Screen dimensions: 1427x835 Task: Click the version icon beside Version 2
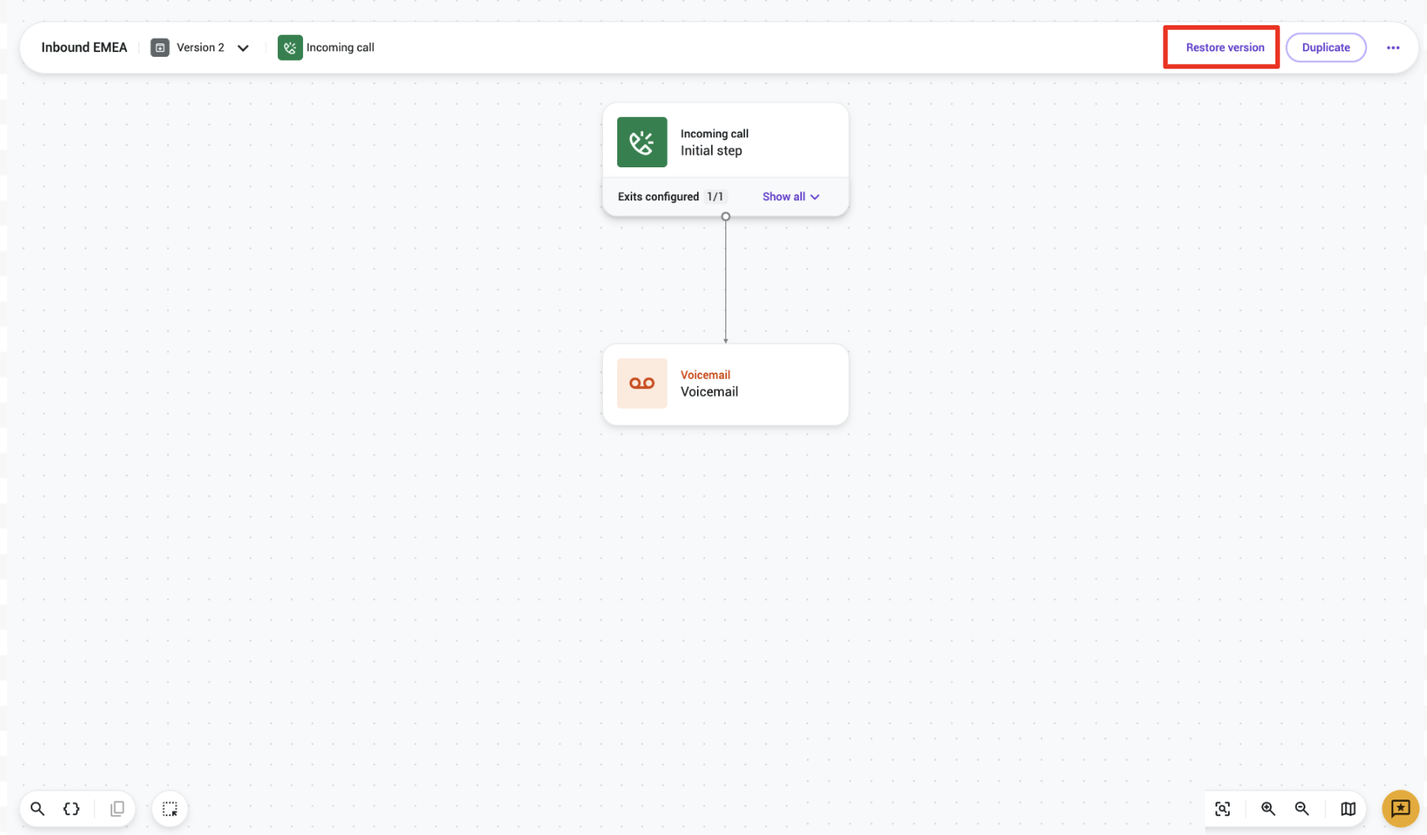click(x=159, y=47)
